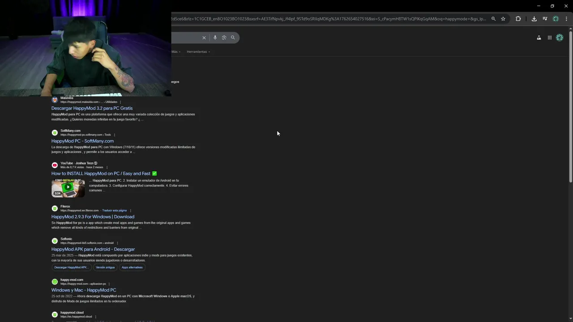Open more options for the Filerox result

coord(131,211)
